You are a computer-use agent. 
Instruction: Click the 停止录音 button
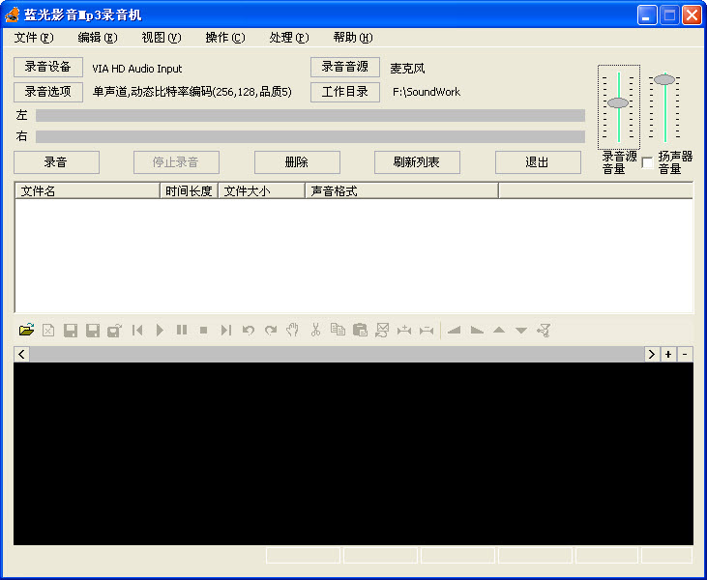point(176,162)
